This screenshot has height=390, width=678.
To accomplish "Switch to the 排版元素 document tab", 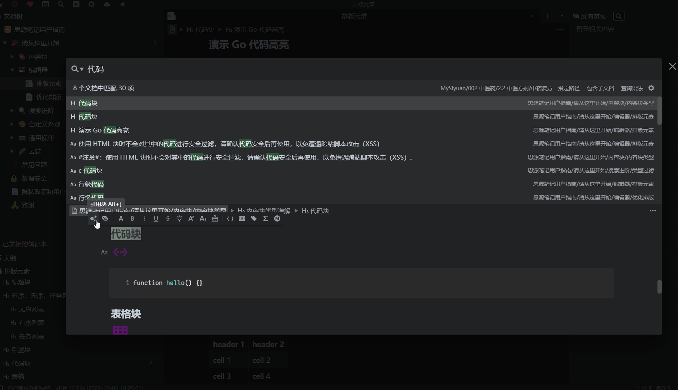I will coord(353,16).
